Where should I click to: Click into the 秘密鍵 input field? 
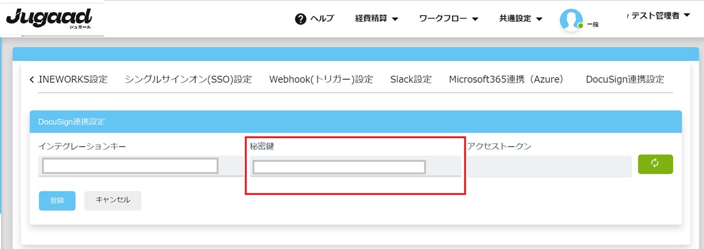coord(339,167)
